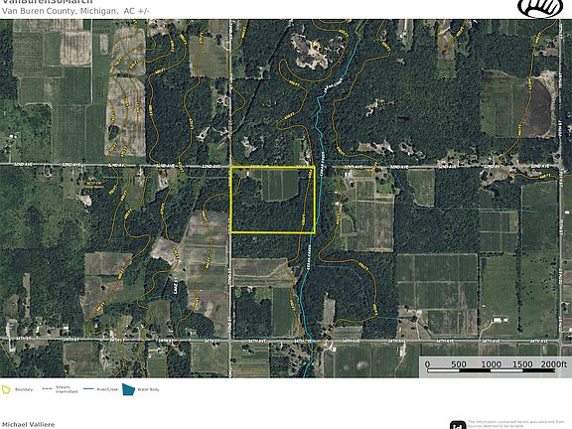572x429 pixels.
Task: Click the Michael Valliere name text
Action: tap(29, 425)
